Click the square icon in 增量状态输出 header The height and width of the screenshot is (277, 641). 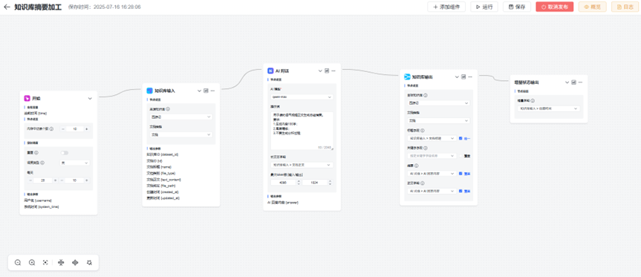pos(574,82)
